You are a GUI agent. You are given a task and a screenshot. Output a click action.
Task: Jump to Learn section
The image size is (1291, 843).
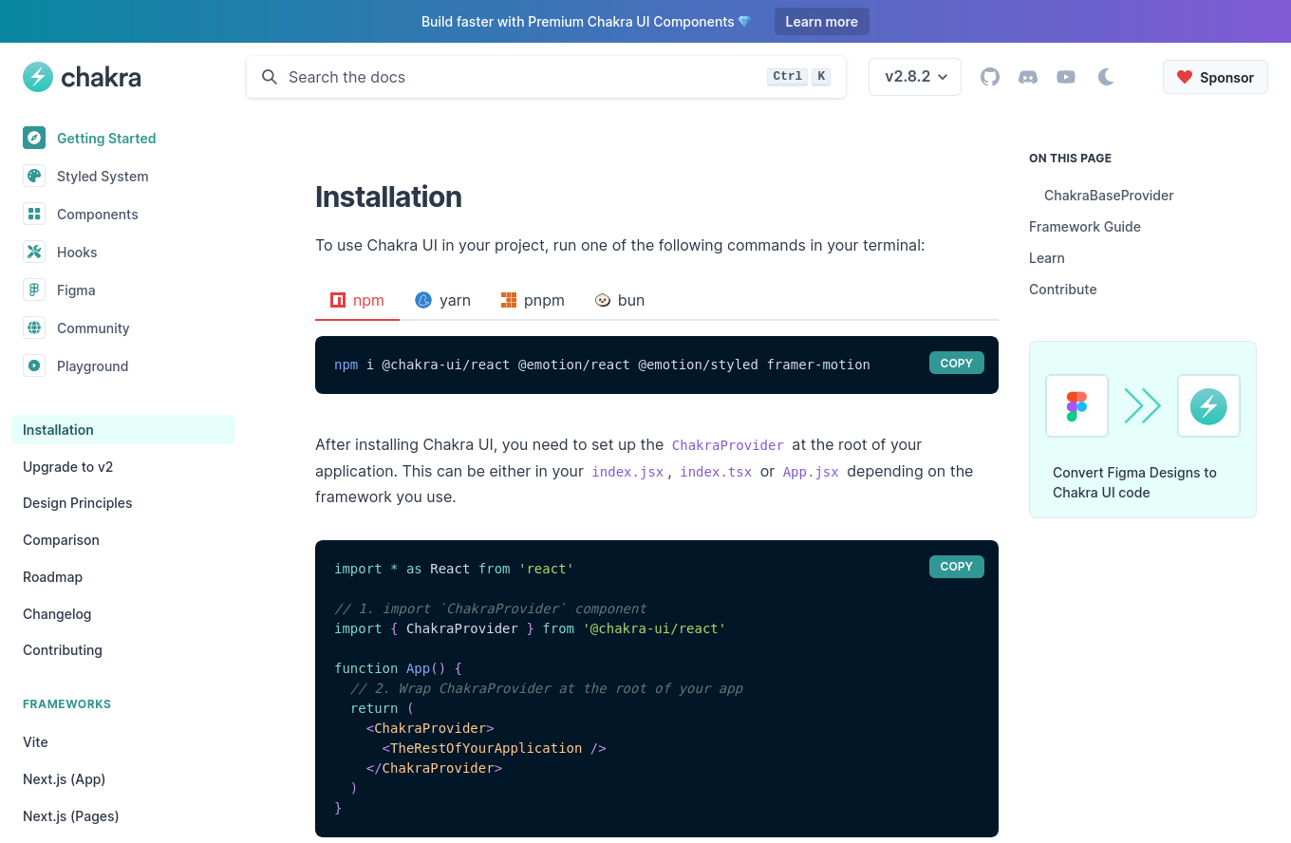(1047, 258)
